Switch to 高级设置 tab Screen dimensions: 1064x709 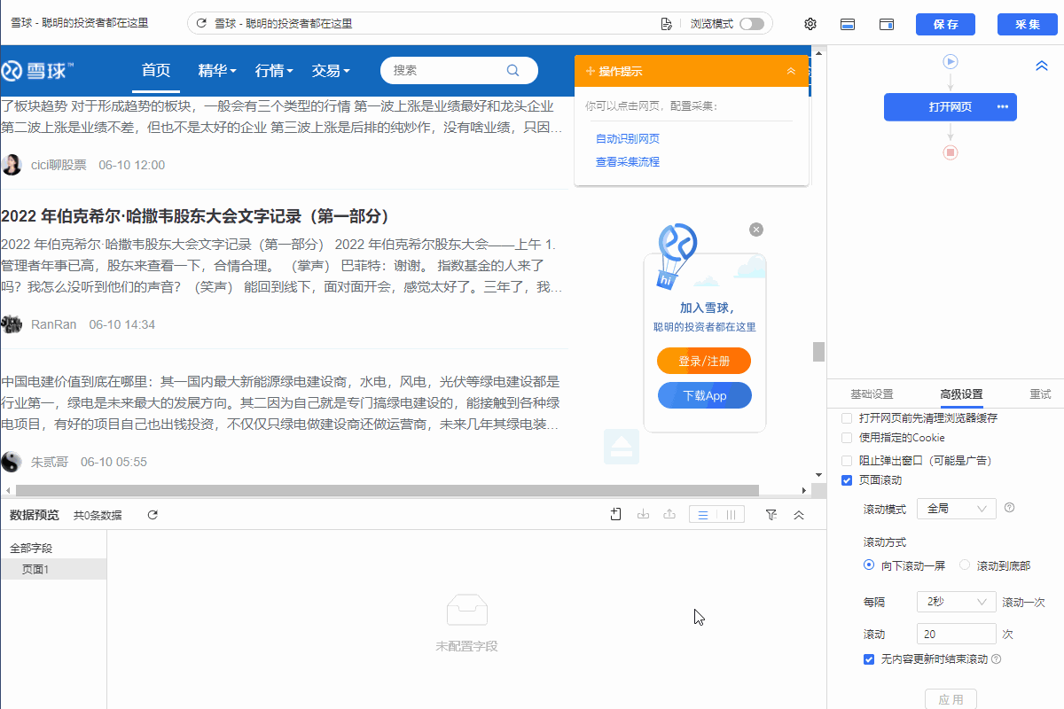click(962, 394)
